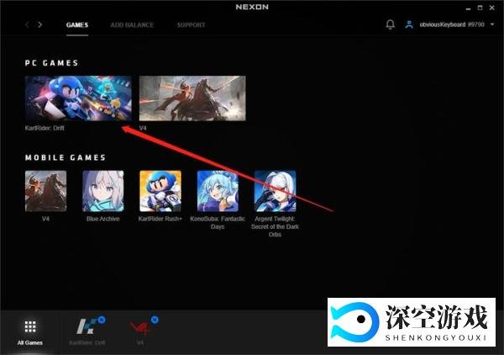Switch to the SUPPORT tab
The height and width of the screenshot is (355, 504).
(x=191, y=25)
